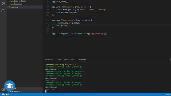171x96 pixels.
Task: Expand the NPM SCRIPTS section
Action: click(14, 91)
